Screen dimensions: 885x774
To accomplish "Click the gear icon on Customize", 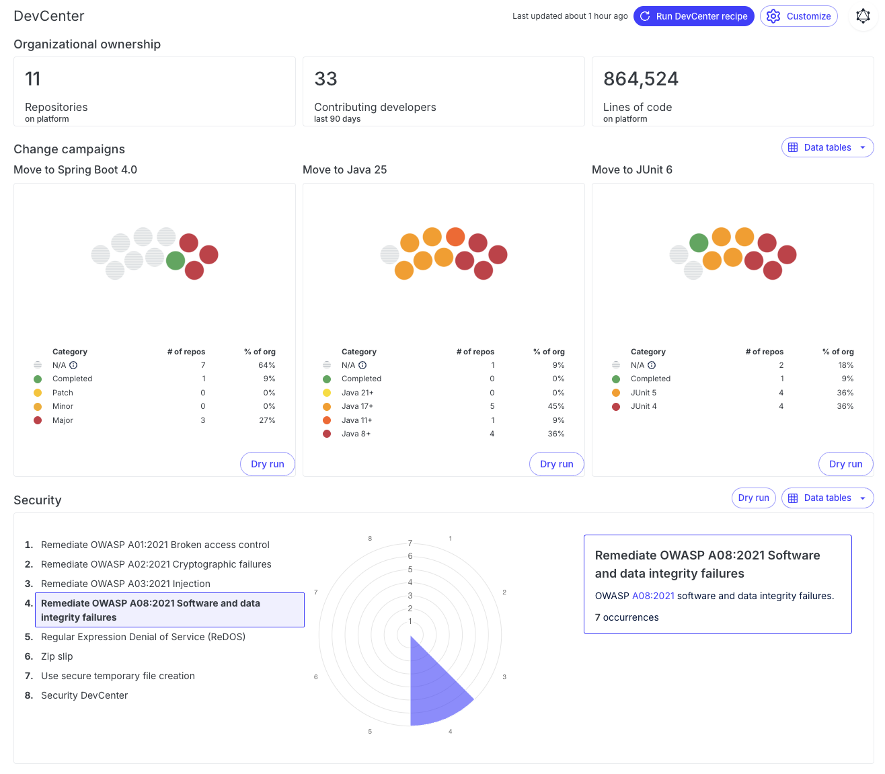I will pos(773,16).
